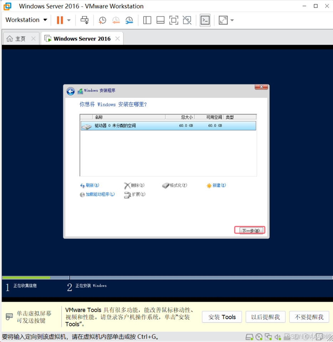This screenshot has height=342, width=333.
Task: Take a snapshot of this virtual machine
Action: [x=102, y=20]
